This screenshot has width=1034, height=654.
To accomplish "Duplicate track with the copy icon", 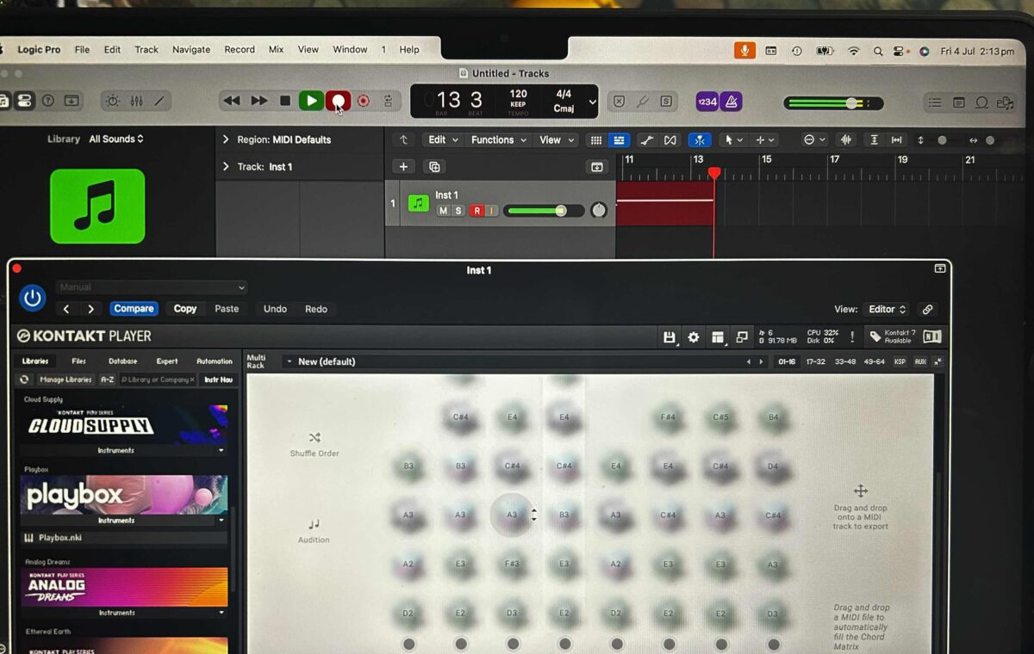I will [434, 167].
